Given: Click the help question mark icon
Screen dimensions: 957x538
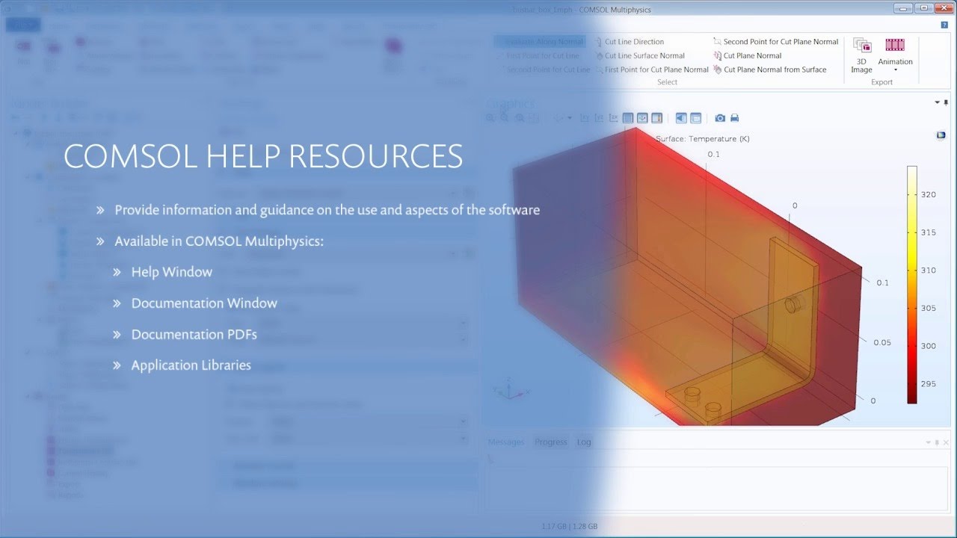Looking at the screenshot, I should pos(944,25).
